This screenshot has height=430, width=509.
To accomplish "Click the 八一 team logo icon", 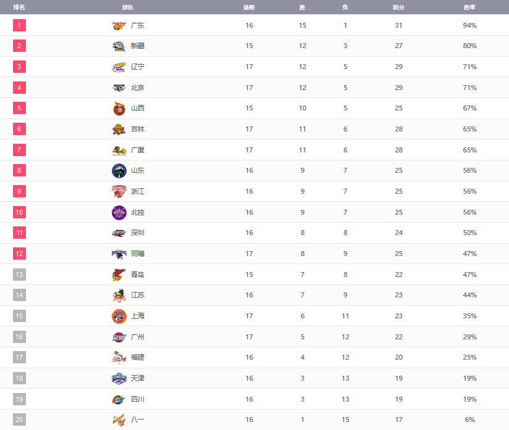I will pos(119,420).
